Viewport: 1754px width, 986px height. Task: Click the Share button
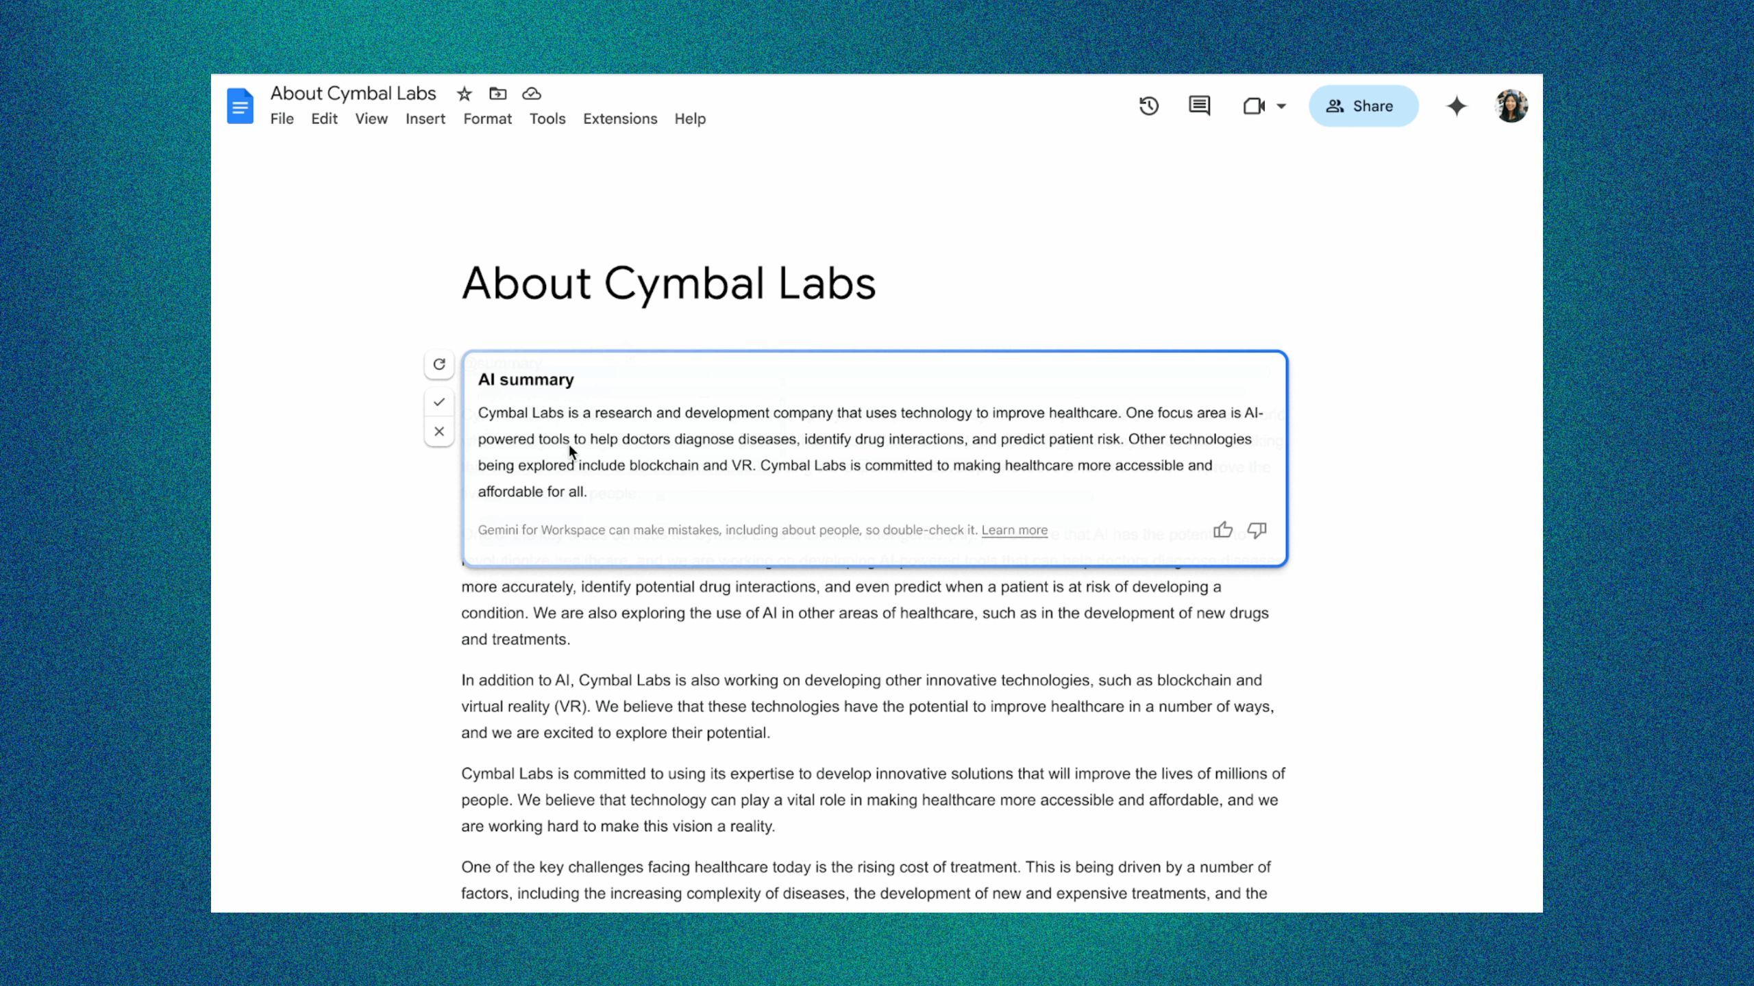pos(1363,105)
